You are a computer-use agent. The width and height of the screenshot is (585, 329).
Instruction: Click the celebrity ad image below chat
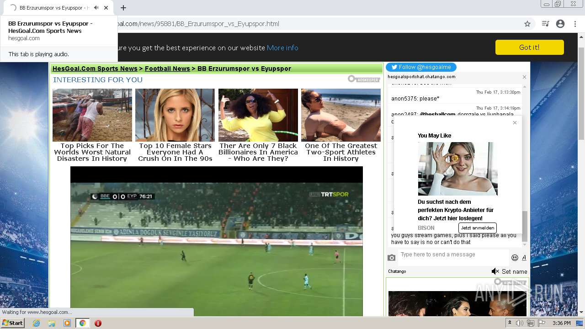(x=457, y=303)
